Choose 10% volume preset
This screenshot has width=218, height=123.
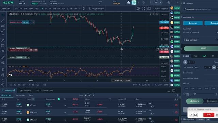tap(186, 88)
